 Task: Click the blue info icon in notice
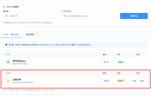pos(6,45)
